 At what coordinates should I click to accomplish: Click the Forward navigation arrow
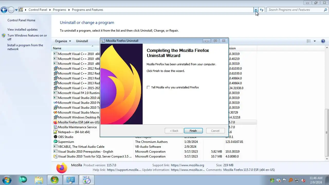(x=11, y=10)
